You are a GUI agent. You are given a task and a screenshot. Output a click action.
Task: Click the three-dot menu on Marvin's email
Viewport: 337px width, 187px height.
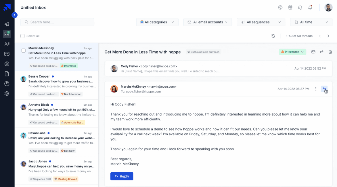click(316, 89)
